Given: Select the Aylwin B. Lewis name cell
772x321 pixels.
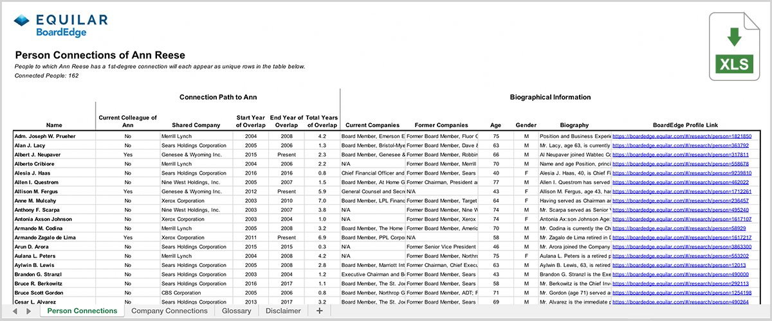Looking at the screenshot, I should tap(54, 265).
